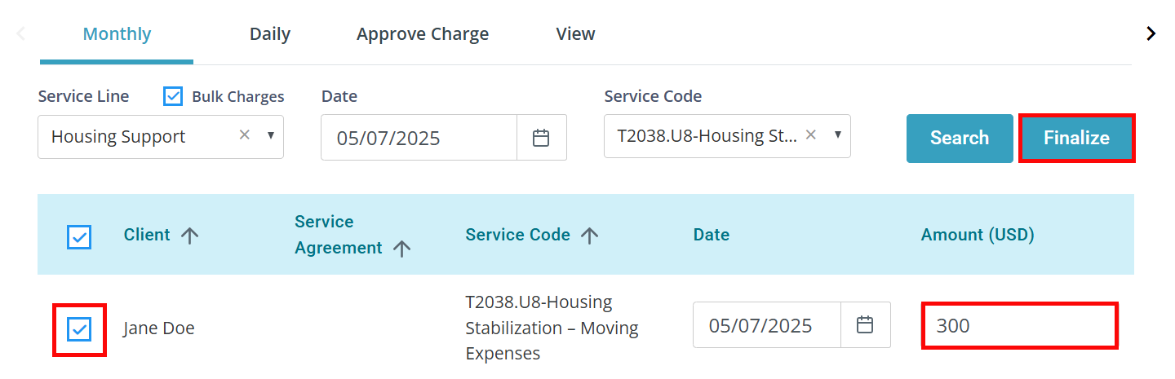The image size is (1175, 379).
Task: Clear the Housing Support service line selection
Action: click(x=244, y=135)
